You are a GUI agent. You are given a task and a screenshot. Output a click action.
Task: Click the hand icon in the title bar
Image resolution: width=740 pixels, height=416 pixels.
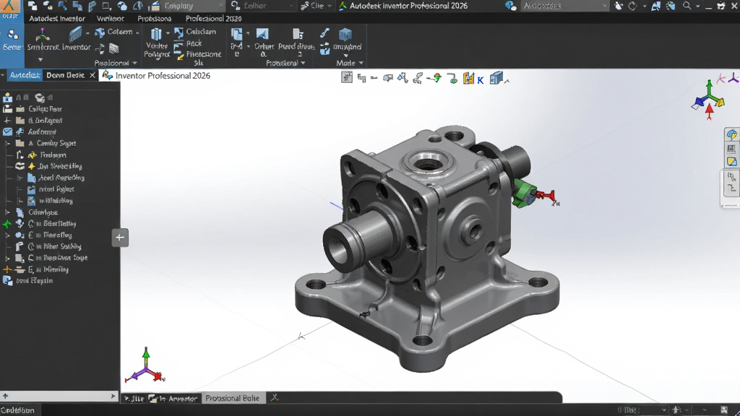(x=619, y=6)
